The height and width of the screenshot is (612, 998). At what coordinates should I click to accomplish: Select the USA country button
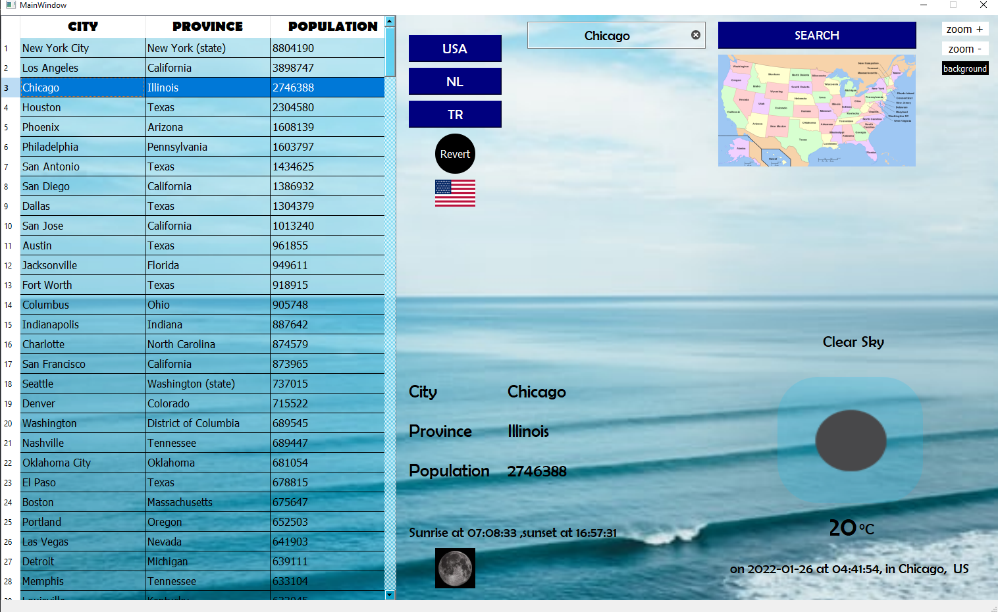[x=455, y=48]
